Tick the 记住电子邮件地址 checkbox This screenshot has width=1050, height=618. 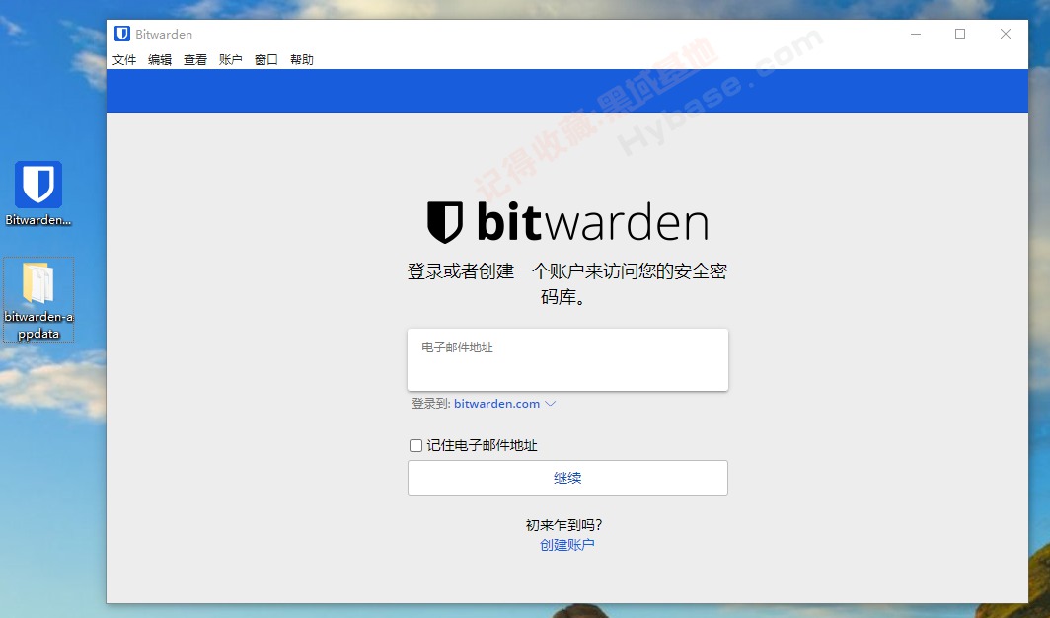coord(415,446)
